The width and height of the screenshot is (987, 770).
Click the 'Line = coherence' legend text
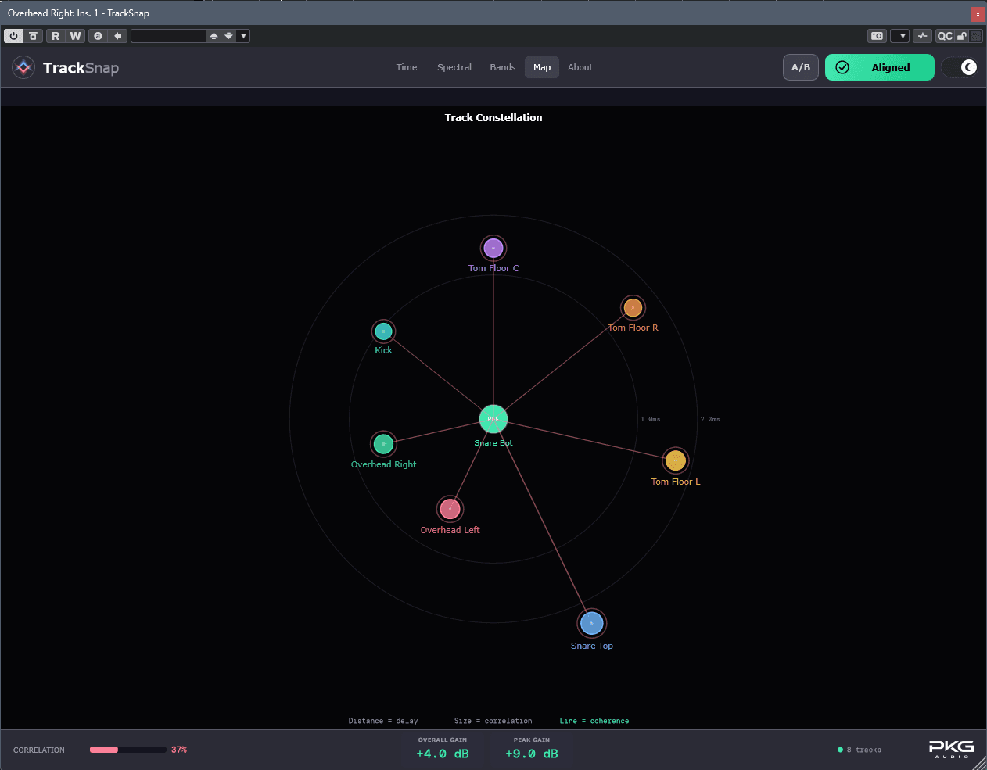click(594, 721)
